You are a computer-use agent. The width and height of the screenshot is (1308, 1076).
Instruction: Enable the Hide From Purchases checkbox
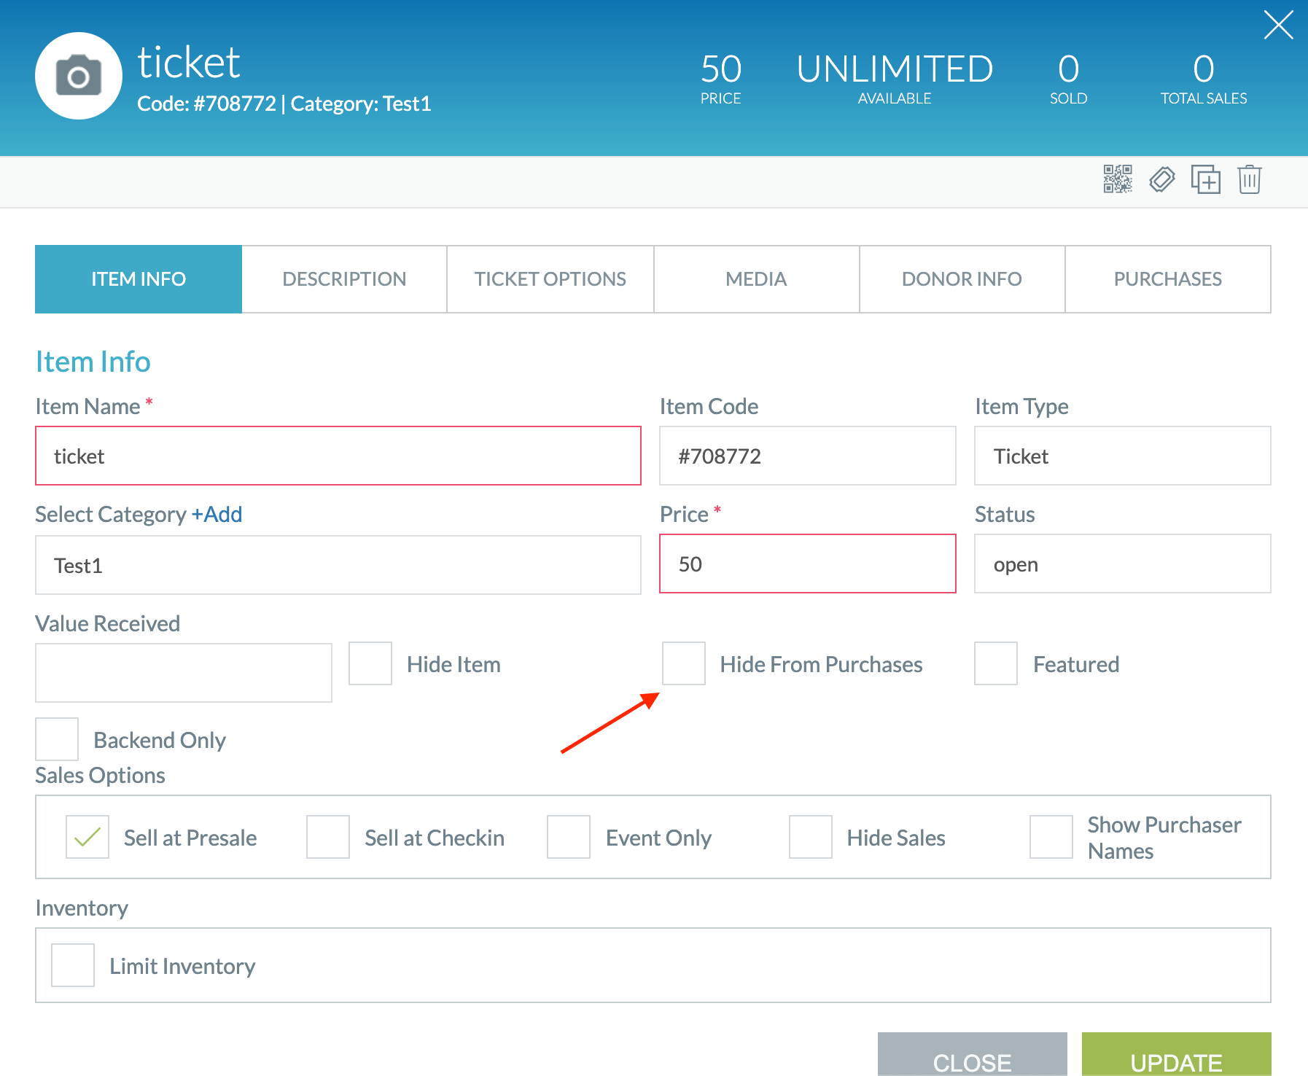point(683,663)
